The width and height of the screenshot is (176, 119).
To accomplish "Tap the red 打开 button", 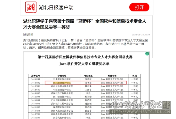I will click(x=139, y=7).
